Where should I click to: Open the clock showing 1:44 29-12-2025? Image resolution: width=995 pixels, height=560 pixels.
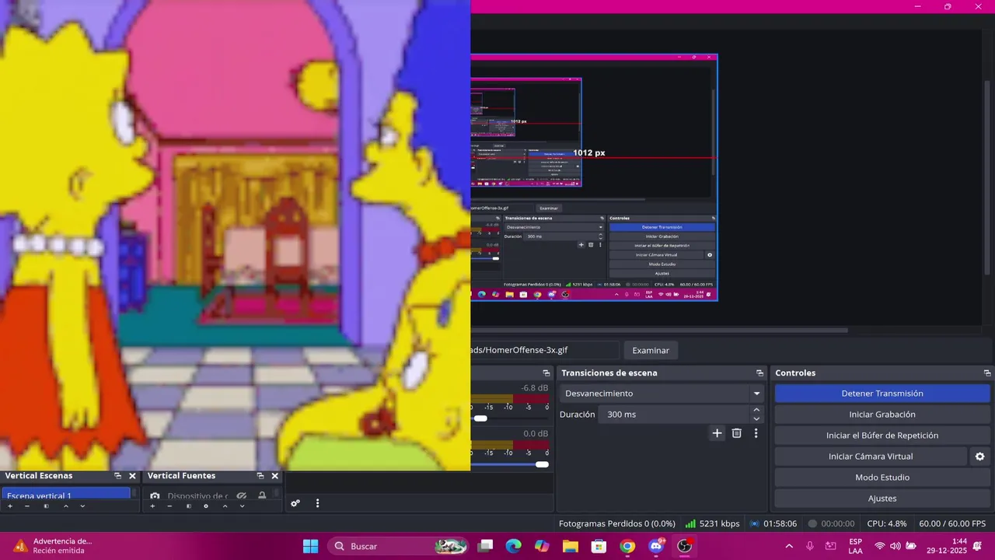click(947, 546)
